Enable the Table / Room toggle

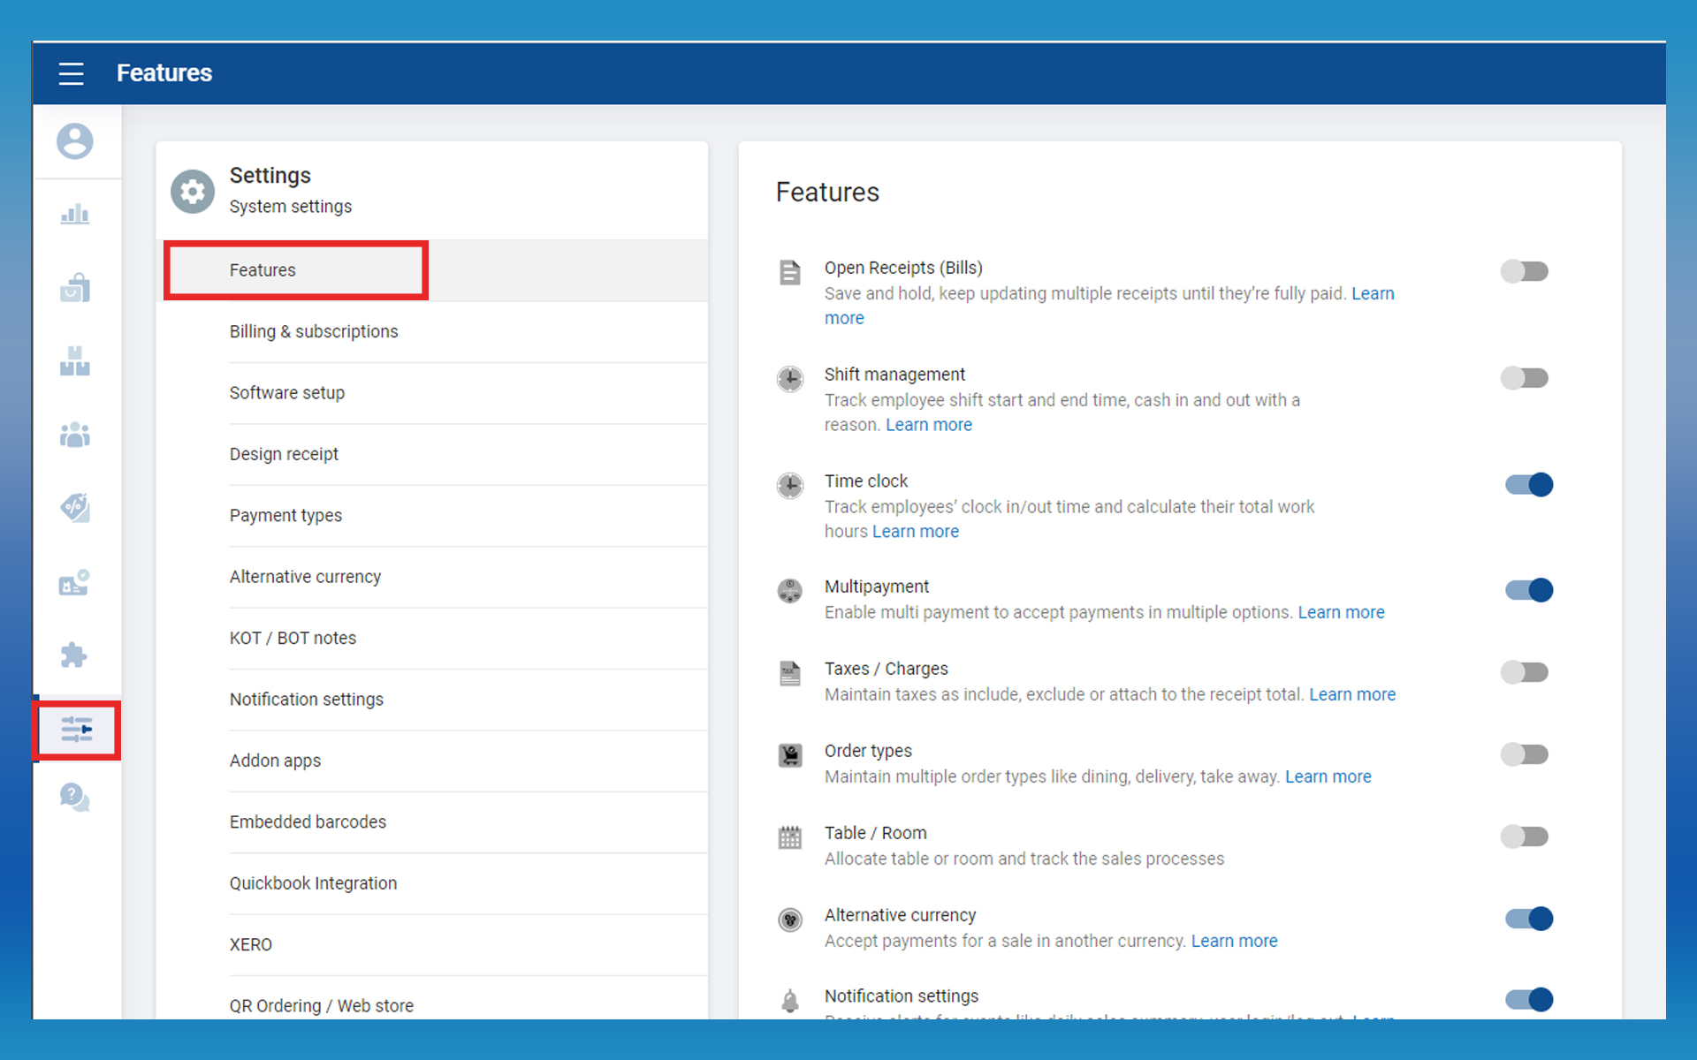(1525, 837)
